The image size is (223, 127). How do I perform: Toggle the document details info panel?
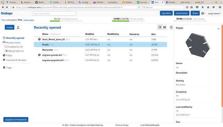point(171,27)
